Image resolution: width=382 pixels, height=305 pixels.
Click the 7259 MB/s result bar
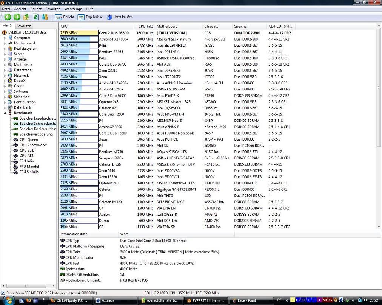point(79,33)
